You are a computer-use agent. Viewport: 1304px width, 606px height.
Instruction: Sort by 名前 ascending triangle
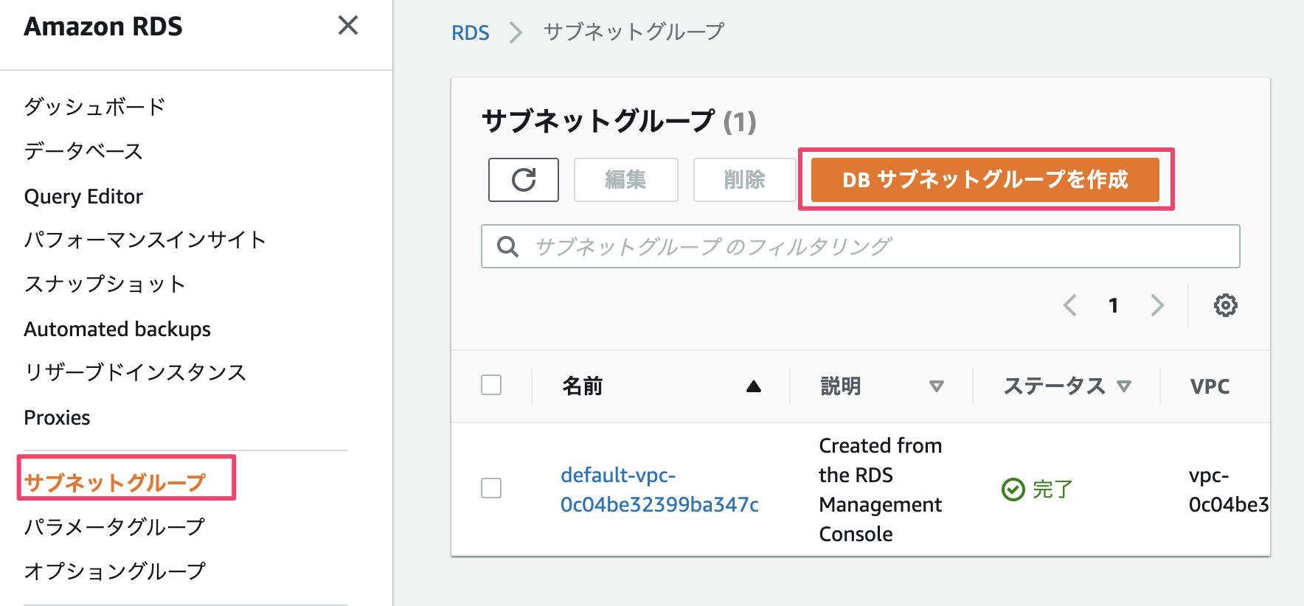tap(753, 386)
